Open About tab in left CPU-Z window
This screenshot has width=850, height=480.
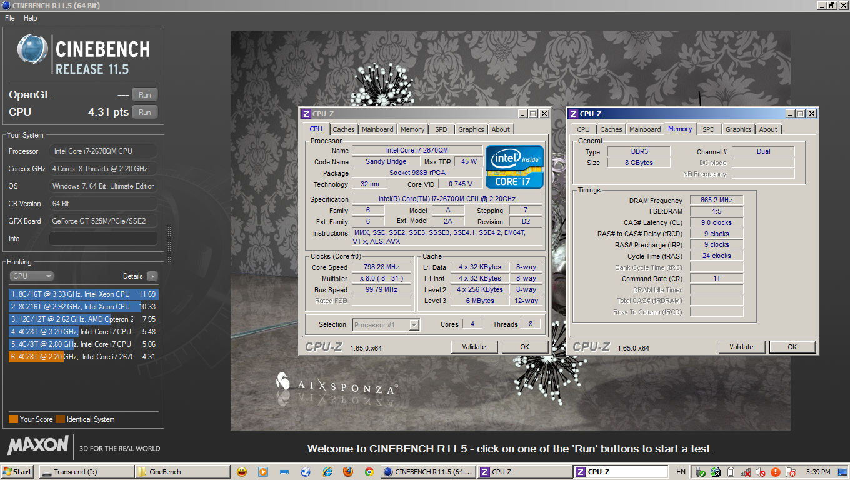click(501, 129)
